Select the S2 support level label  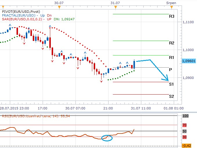(171, 96)
